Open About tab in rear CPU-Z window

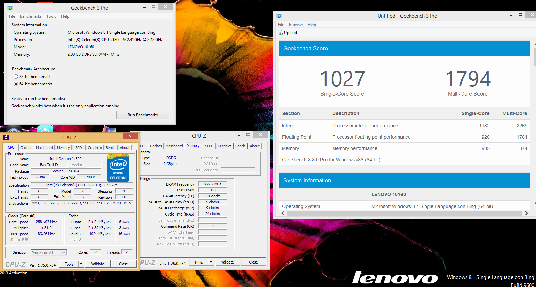(x=255, y=146)
